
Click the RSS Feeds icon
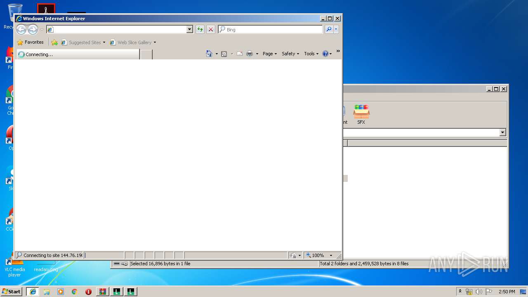[x=224, y=54]
